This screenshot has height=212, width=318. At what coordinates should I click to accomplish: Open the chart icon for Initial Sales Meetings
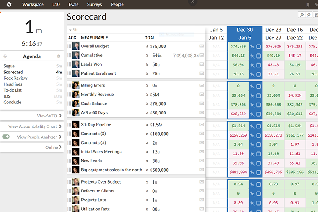(x=201, y=151)
